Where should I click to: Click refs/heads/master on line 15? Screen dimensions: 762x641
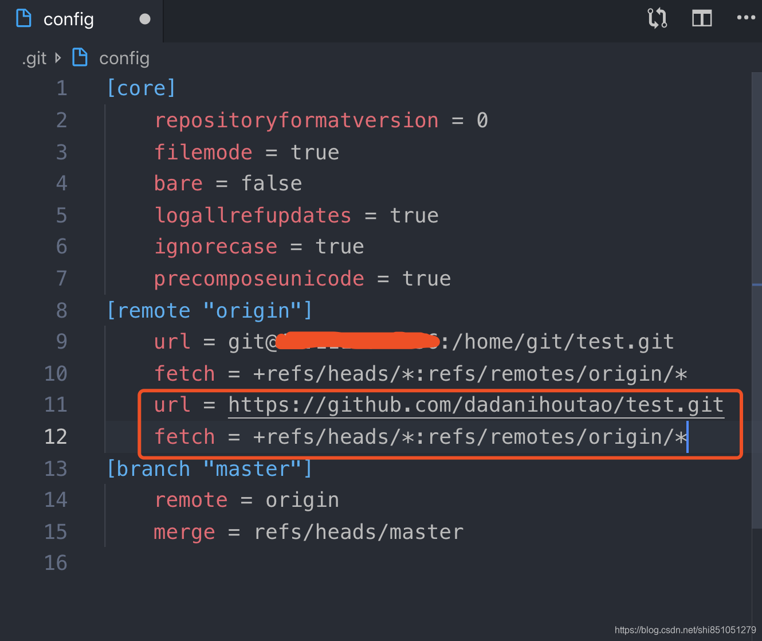359,532
